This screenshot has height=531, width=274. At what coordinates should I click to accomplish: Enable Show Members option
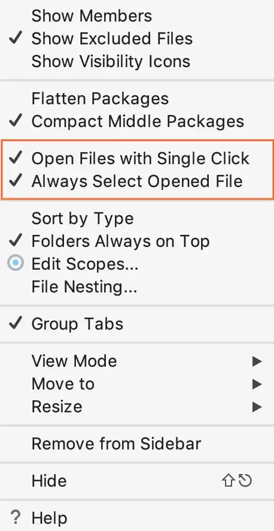point(137,16)
